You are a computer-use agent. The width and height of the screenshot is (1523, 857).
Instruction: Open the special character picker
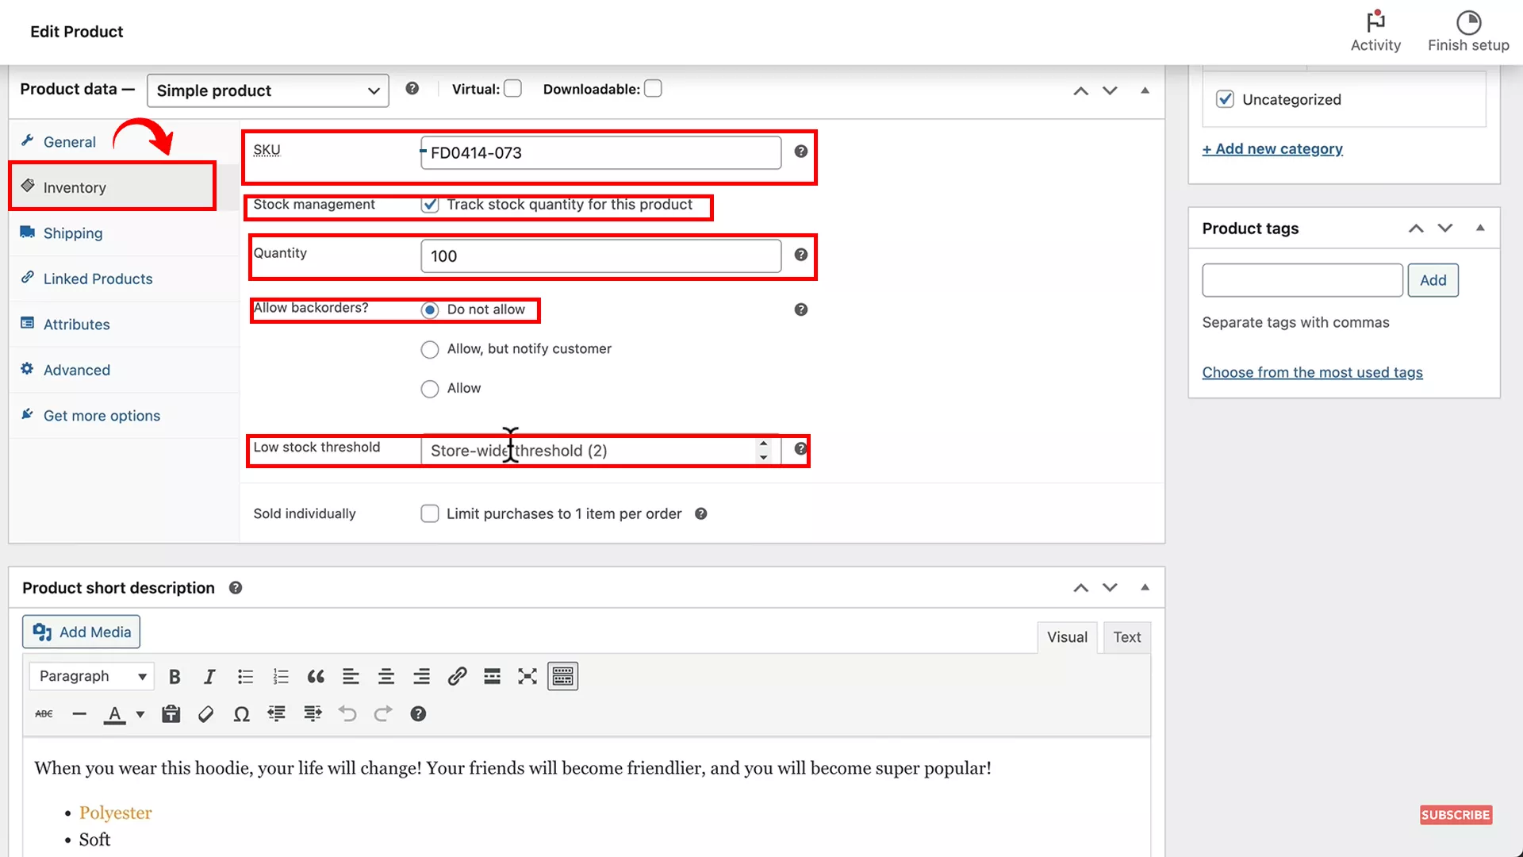[x=241, y=713]
